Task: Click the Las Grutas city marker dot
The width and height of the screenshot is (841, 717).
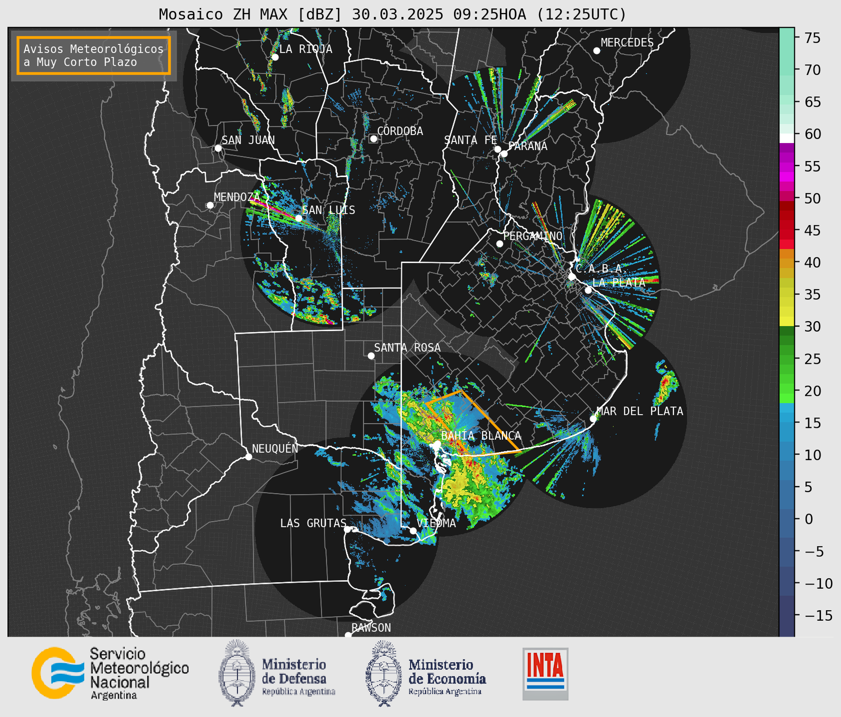Action: (x=347, y=530)
